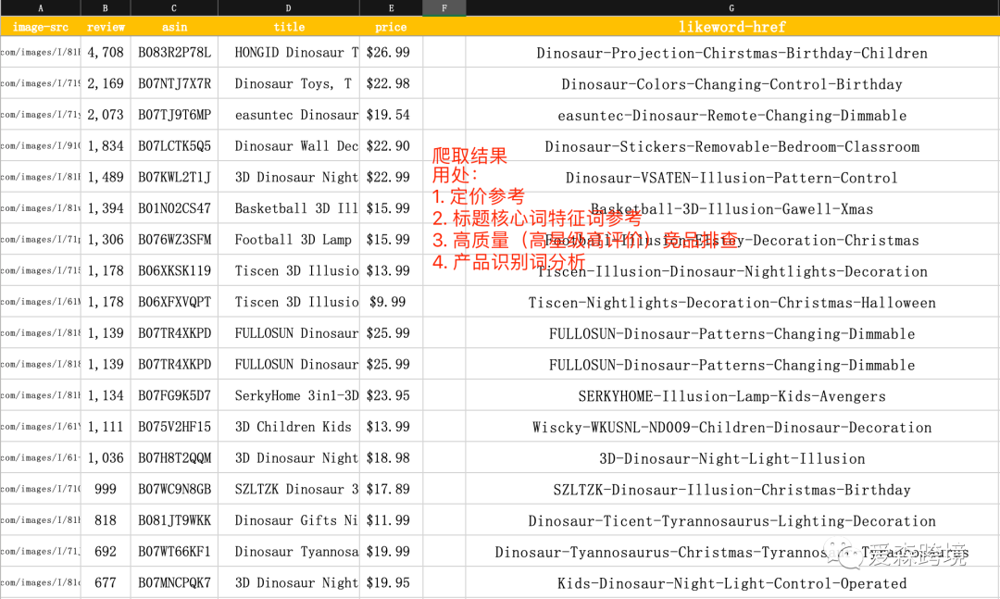Click the price header cell

click(x=391, y=27)
